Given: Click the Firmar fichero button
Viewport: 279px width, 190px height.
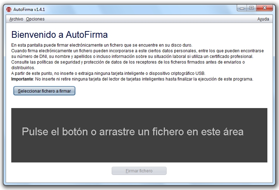Looking at the screenshot, I should tap(139, 171).
